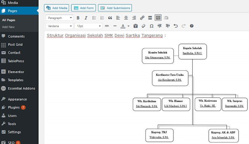Screen dimensions: 249x144
Task: Insert a bulleted list
Action: coord(94,18)
